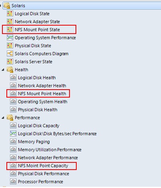Open the NFS Mount Point State view
Screen dimensions: 161x188
37,30
